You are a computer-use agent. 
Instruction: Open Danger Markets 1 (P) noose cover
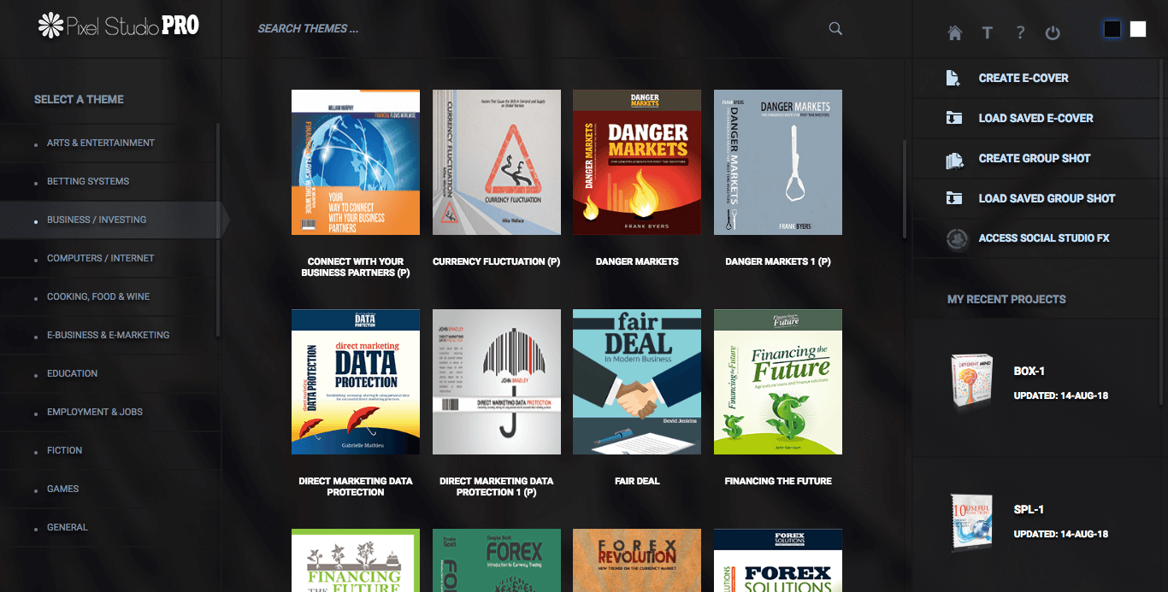[778, 162]
